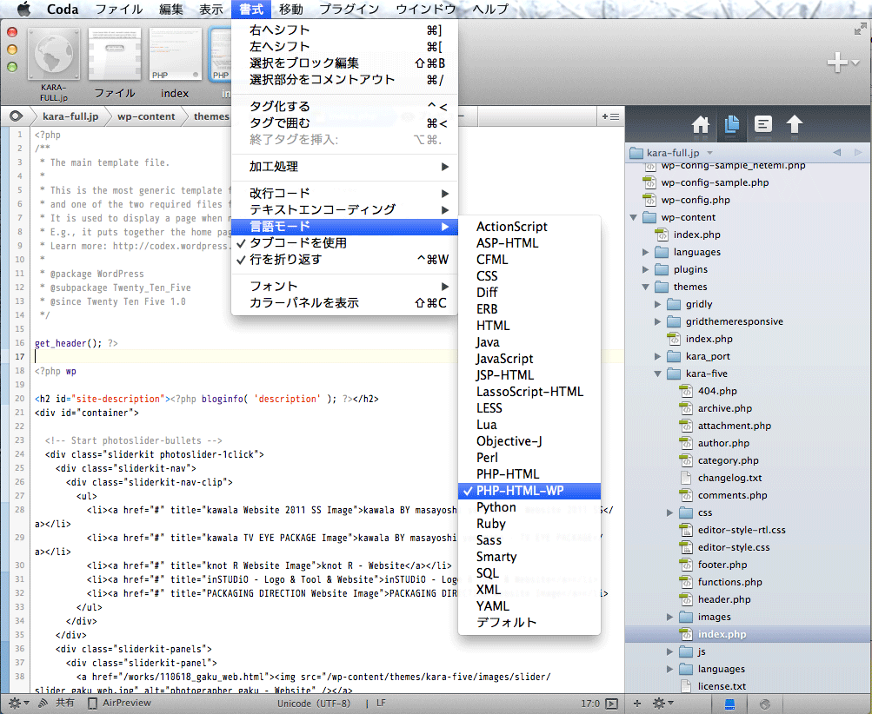Screen dimensions: 872x714
Task: Toggle 行を折り返す checkmark option
Action: click(344, 260)
